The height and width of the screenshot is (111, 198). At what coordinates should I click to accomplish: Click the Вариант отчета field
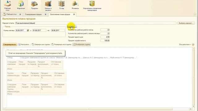coord(96,23)
